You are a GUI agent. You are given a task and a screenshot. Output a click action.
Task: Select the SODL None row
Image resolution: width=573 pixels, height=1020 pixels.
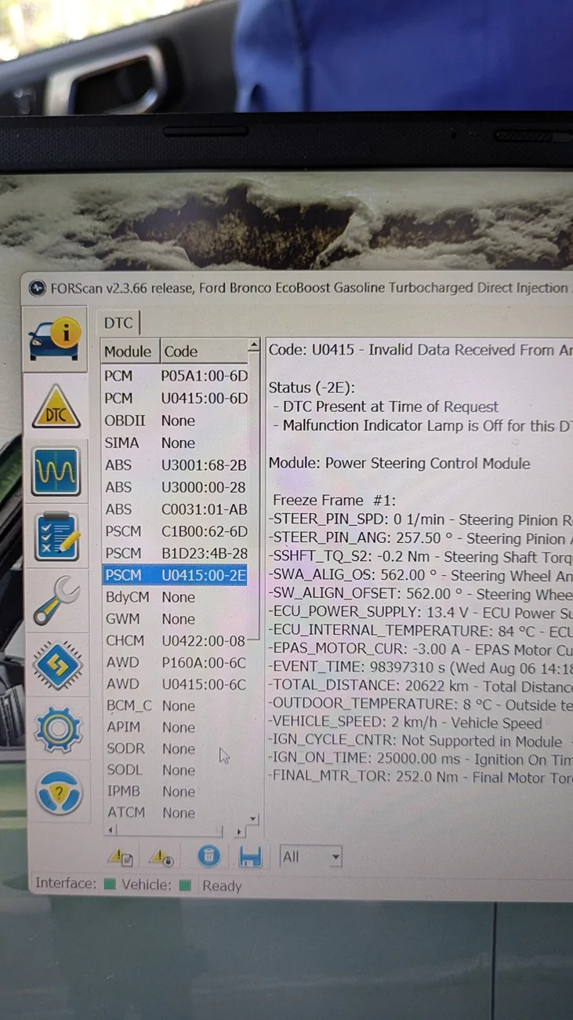[176, 770]
